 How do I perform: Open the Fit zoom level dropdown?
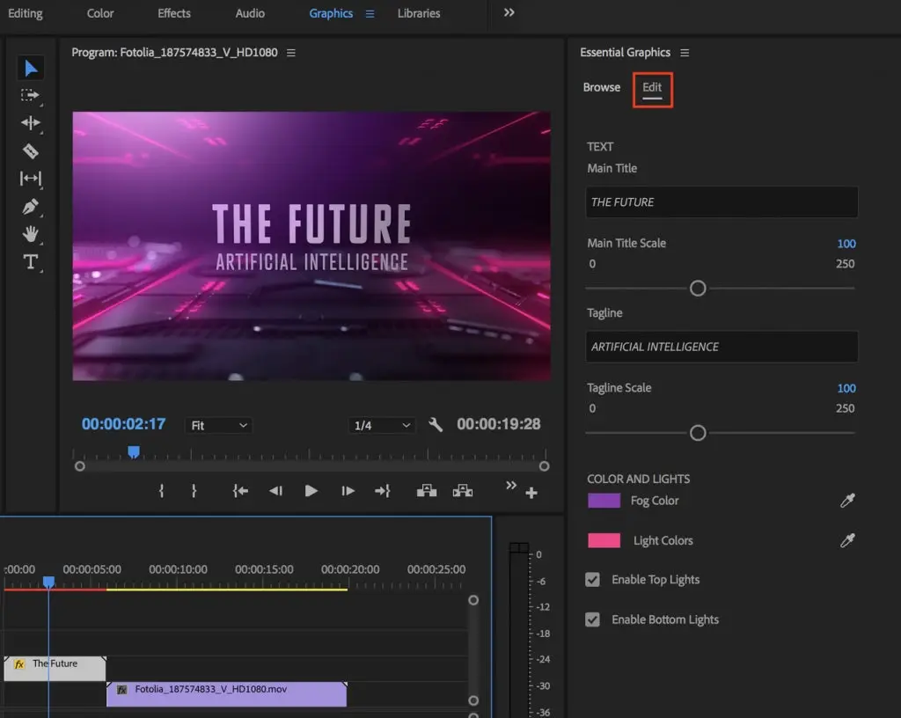click(x=218, y=425)
